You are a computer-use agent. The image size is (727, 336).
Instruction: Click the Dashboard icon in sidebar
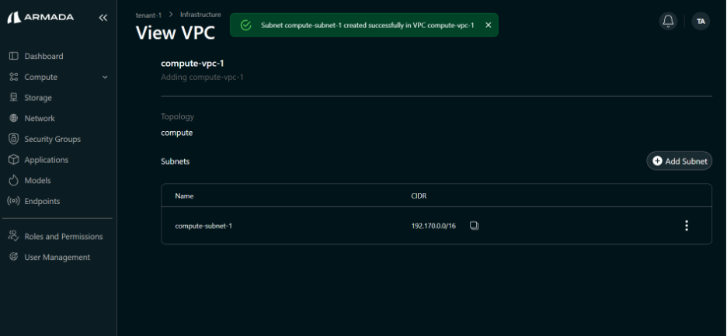click(13, 56)
